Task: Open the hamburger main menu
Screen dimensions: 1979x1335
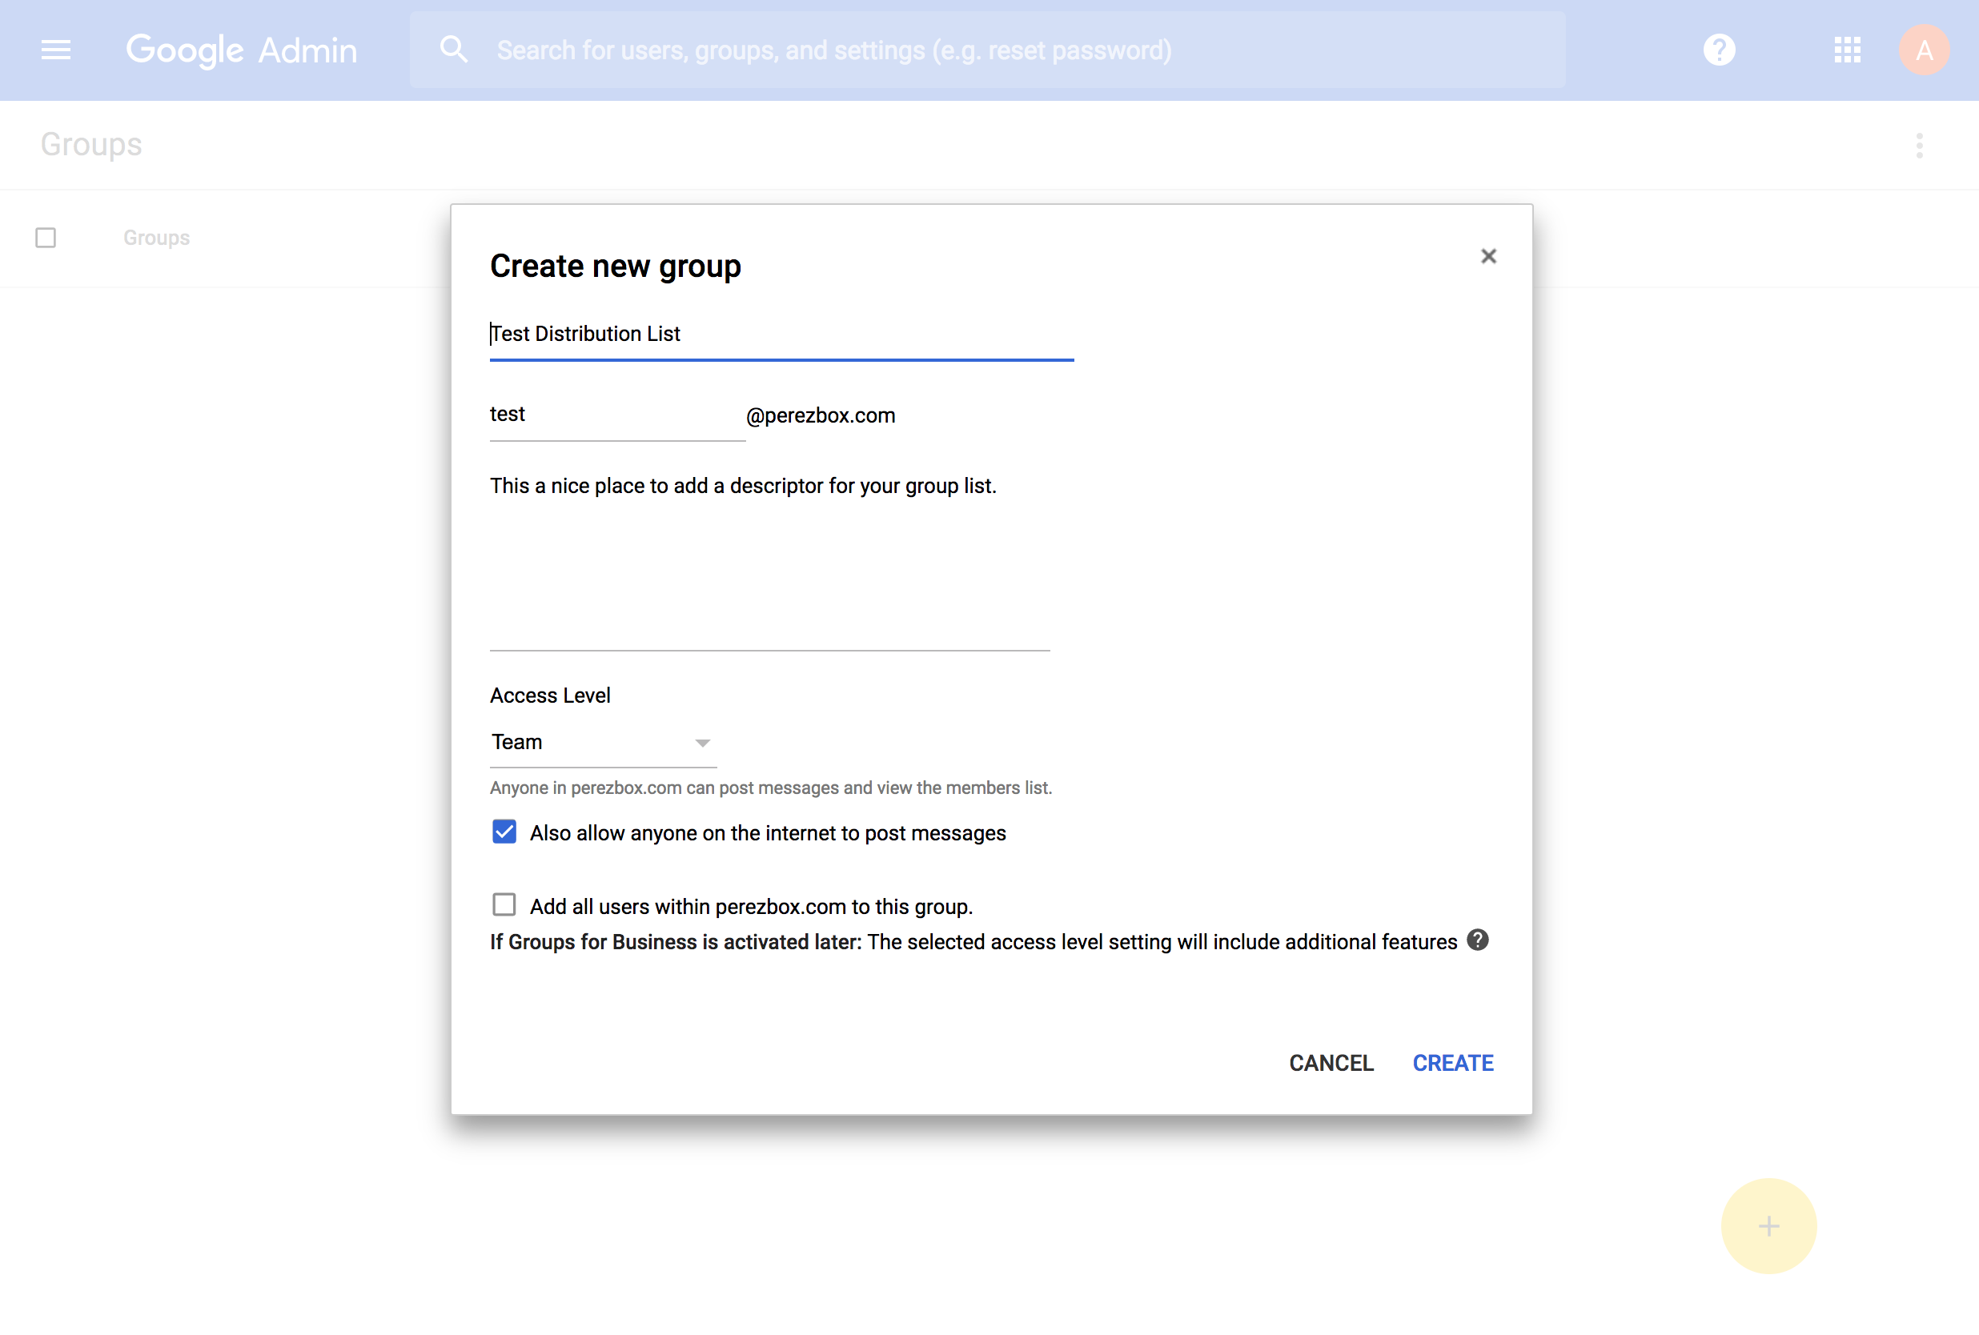Action: click(56, 50)
